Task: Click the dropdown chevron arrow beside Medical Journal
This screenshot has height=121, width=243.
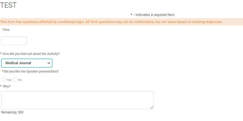Action: [49, 63]
